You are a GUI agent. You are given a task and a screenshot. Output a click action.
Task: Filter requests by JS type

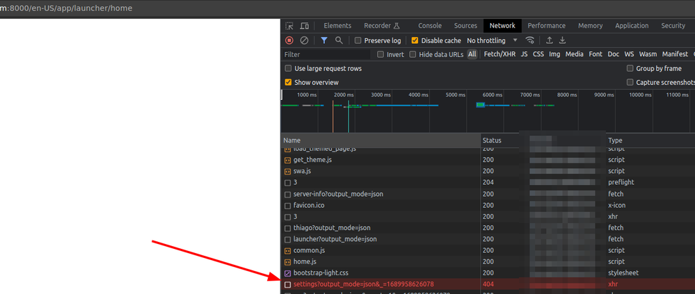click(525, 54)
